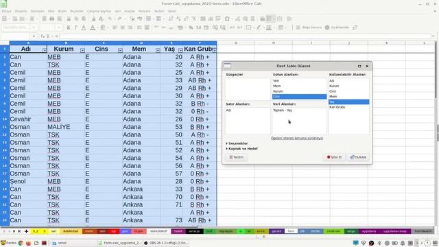The width and height of the screenshot is (439, 247).
Task: Click the Copy icon in the toolbar
Action: click(76, 19)
